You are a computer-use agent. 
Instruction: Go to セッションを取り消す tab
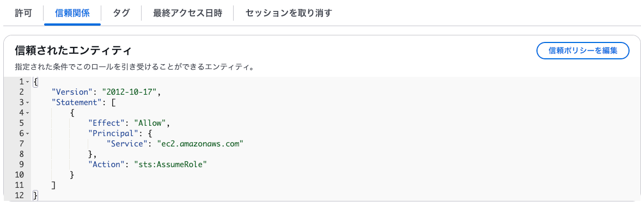(289, 13)
